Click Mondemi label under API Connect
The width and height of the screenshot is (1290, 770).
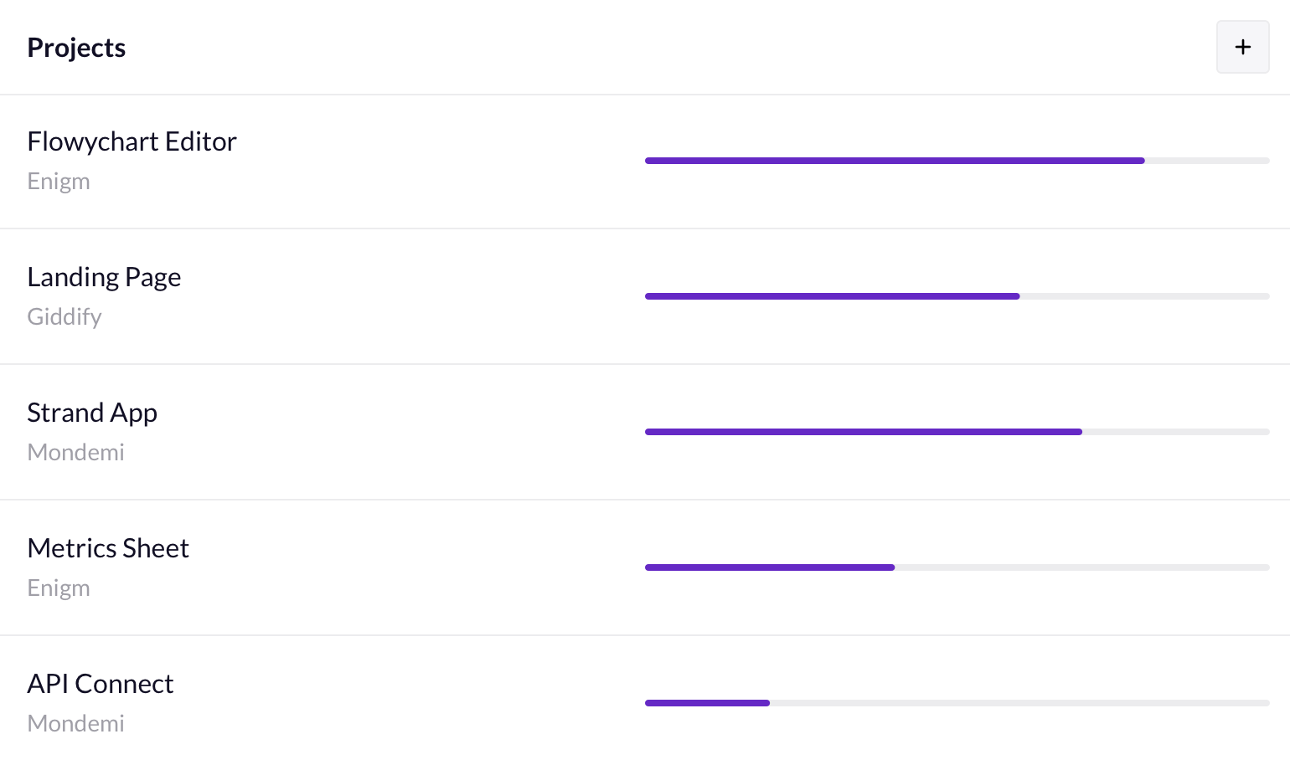(x=75, y=724)
